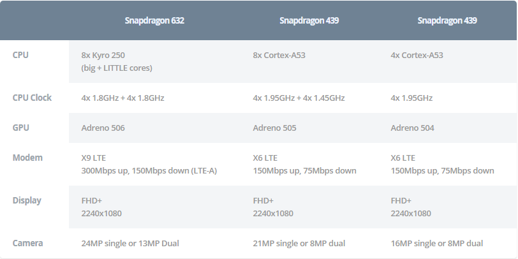
Task: Select the Display row label
Action: coord(27,200)
